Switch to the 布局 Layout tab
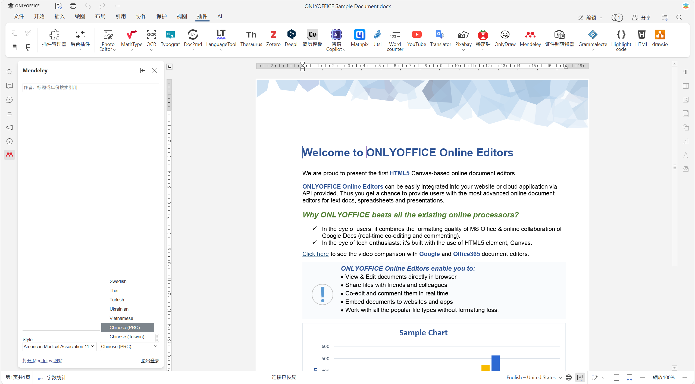695x384 pixels. point(100,16)
